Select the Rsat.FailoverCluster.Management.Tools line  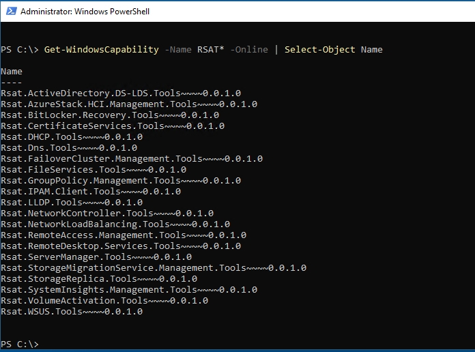tap(132, 159)
